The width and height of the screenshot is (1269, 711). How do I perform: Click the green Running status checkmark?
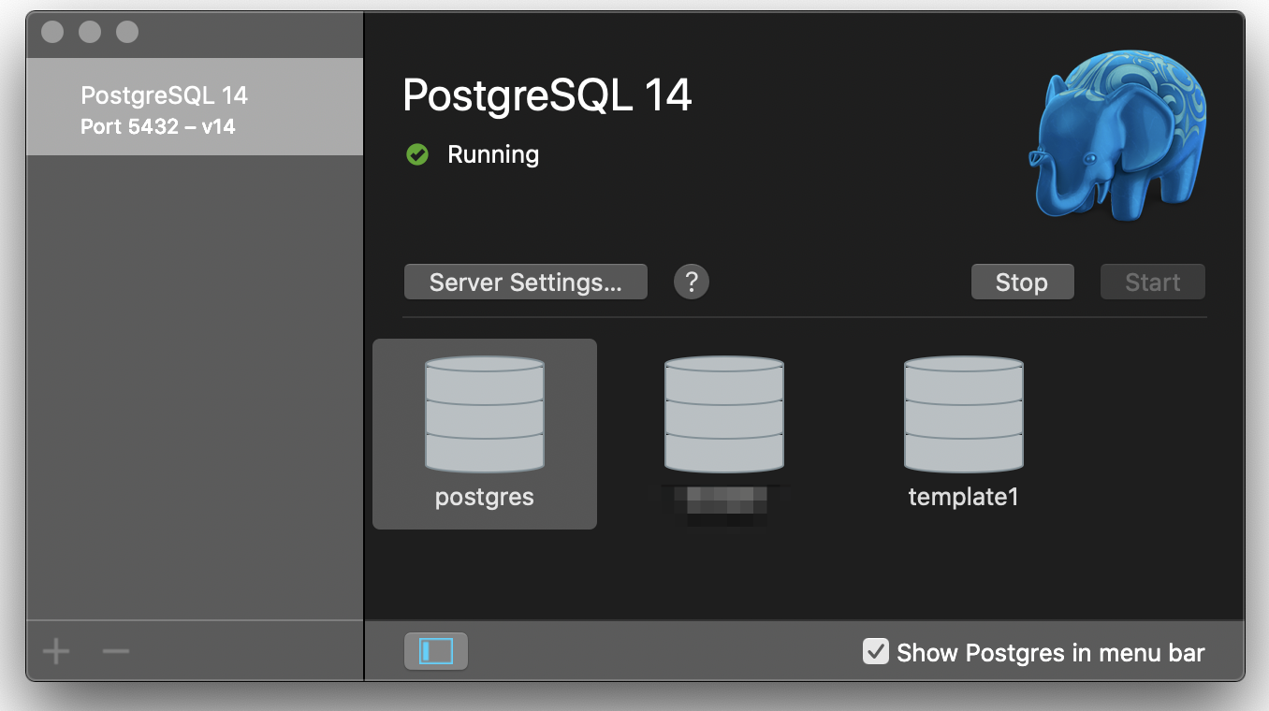417,155
